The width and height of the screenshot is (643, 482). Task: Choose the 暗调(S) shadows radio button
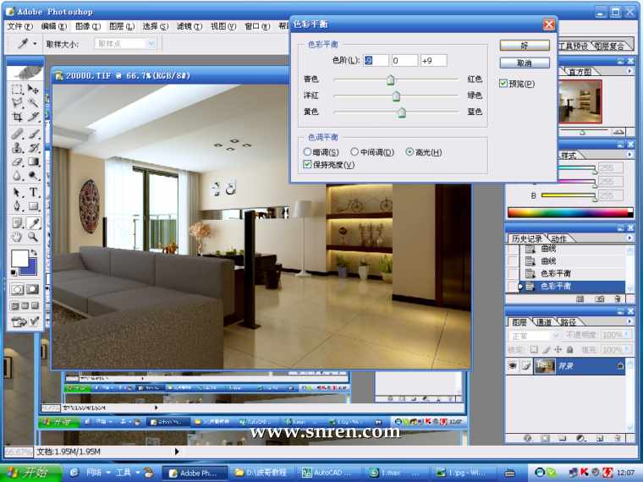click(307, 152)
